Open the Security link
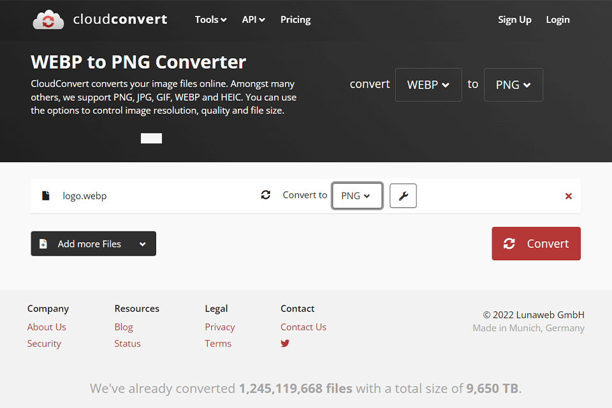 44,344
